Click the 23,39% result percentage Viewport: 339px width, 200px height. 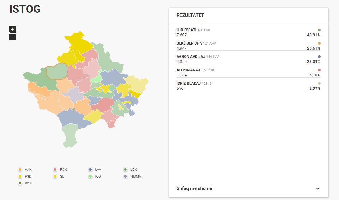click(314, 62)
